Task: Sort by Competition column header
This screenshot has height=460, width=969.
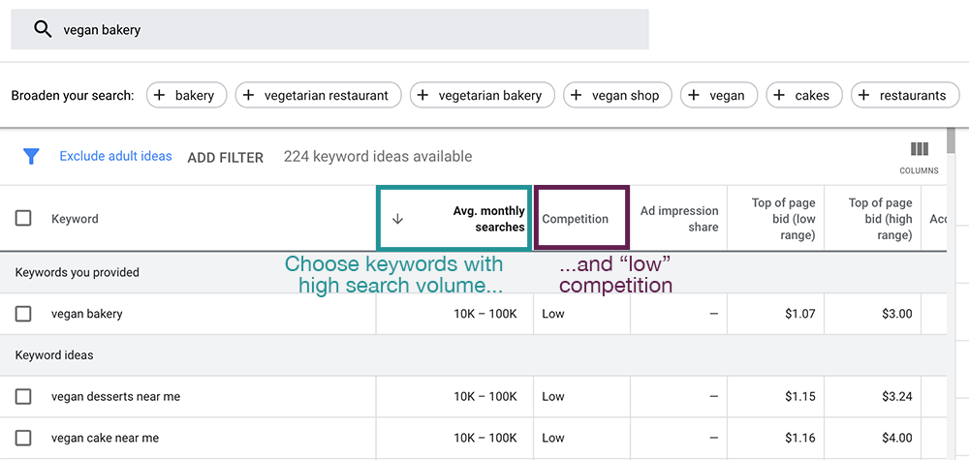Action: point(575,219)
